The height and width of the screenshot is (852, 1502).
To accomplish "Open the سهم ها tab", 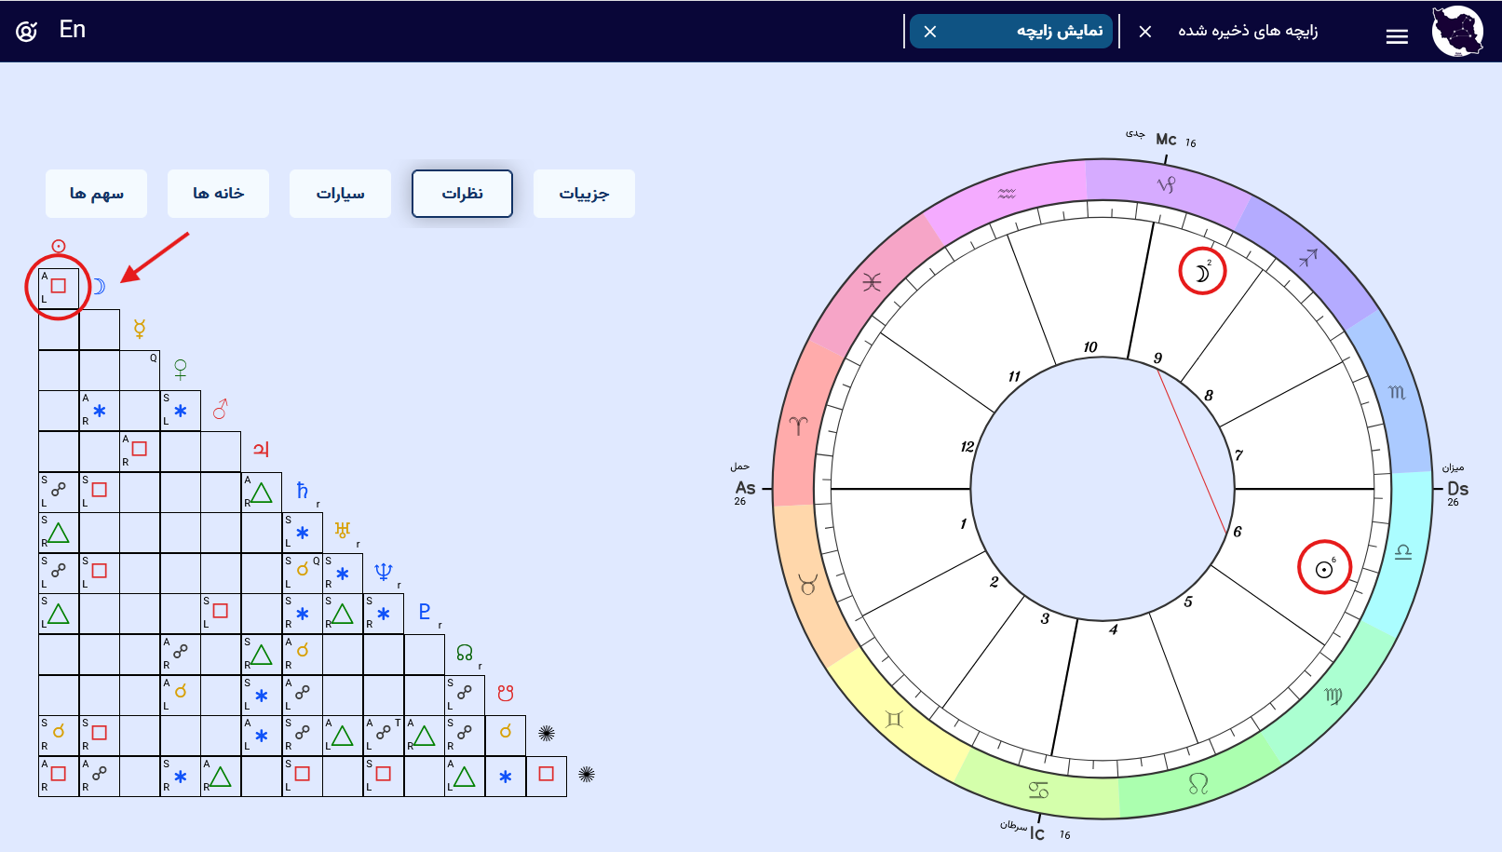I will click(x=96, y=194).
